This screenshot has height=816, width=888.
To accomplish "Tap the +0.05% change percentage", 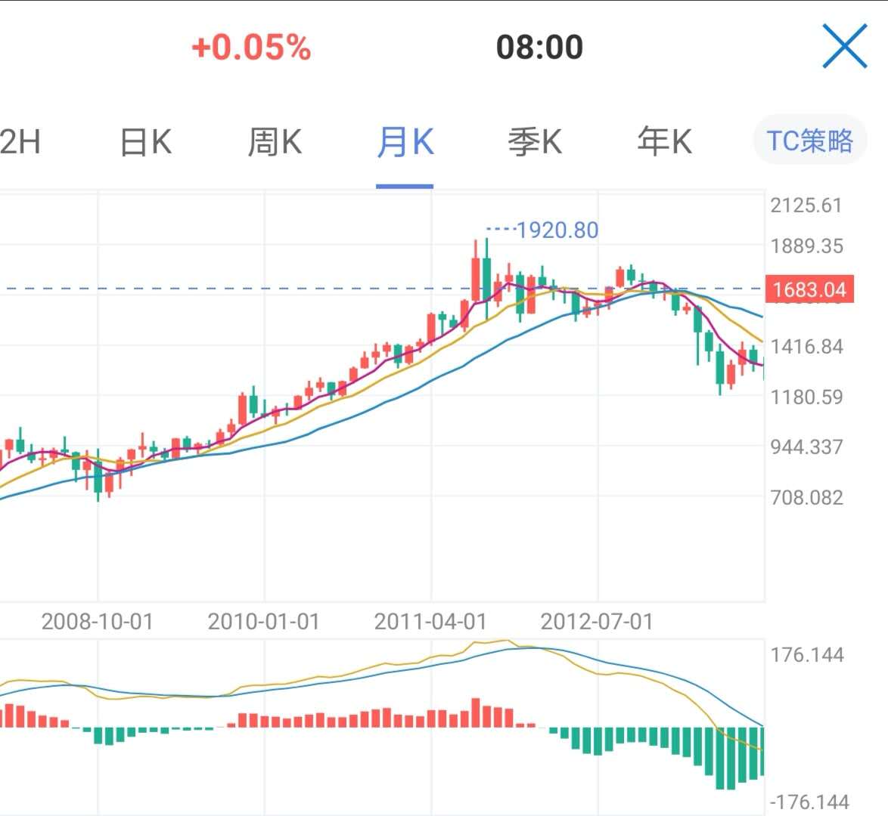I will [251, 48].
